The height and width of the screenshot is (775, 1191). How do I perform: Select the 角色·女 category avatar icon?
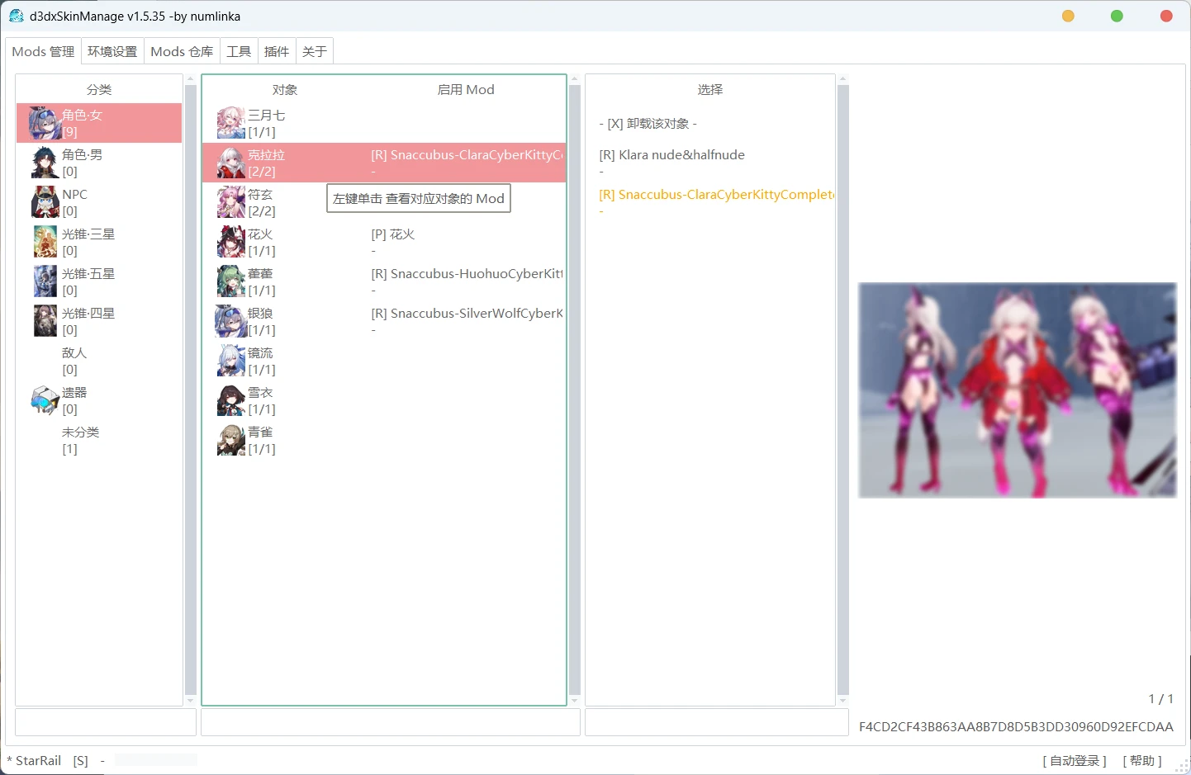coord(45,123)
